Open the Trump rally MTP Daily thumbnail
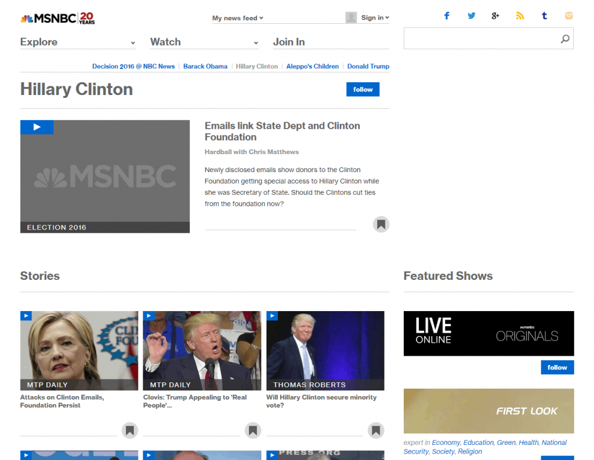The image size is (594, 460). tap(202, 351)
